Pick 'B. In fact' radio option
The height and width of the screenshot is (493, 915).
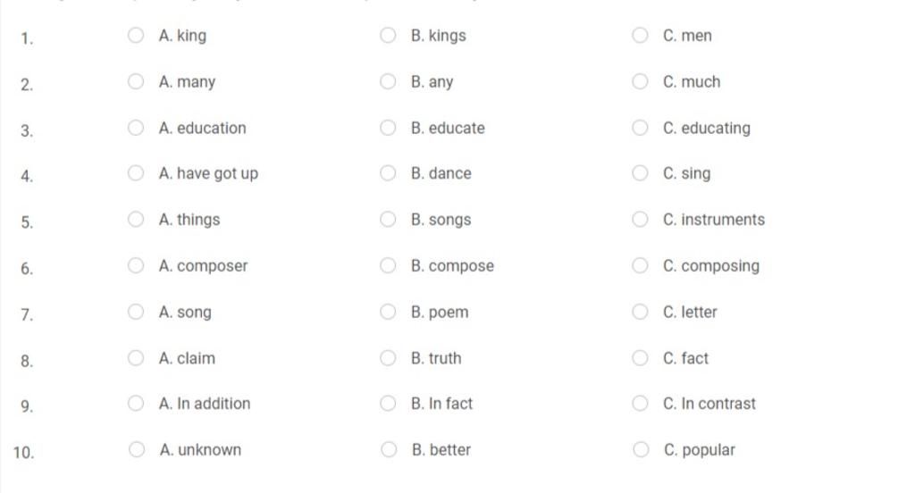[x=388, y=403]
